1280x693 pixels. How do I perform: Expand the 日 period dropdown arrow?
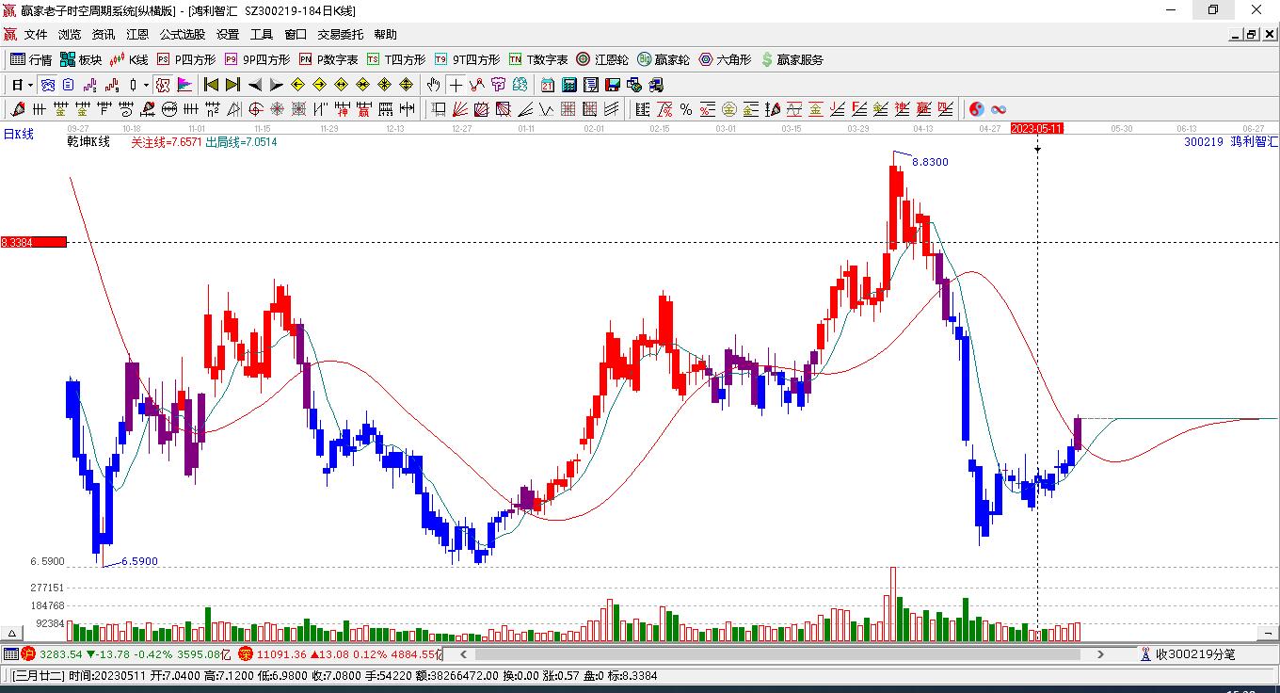(x=31, y=85)
